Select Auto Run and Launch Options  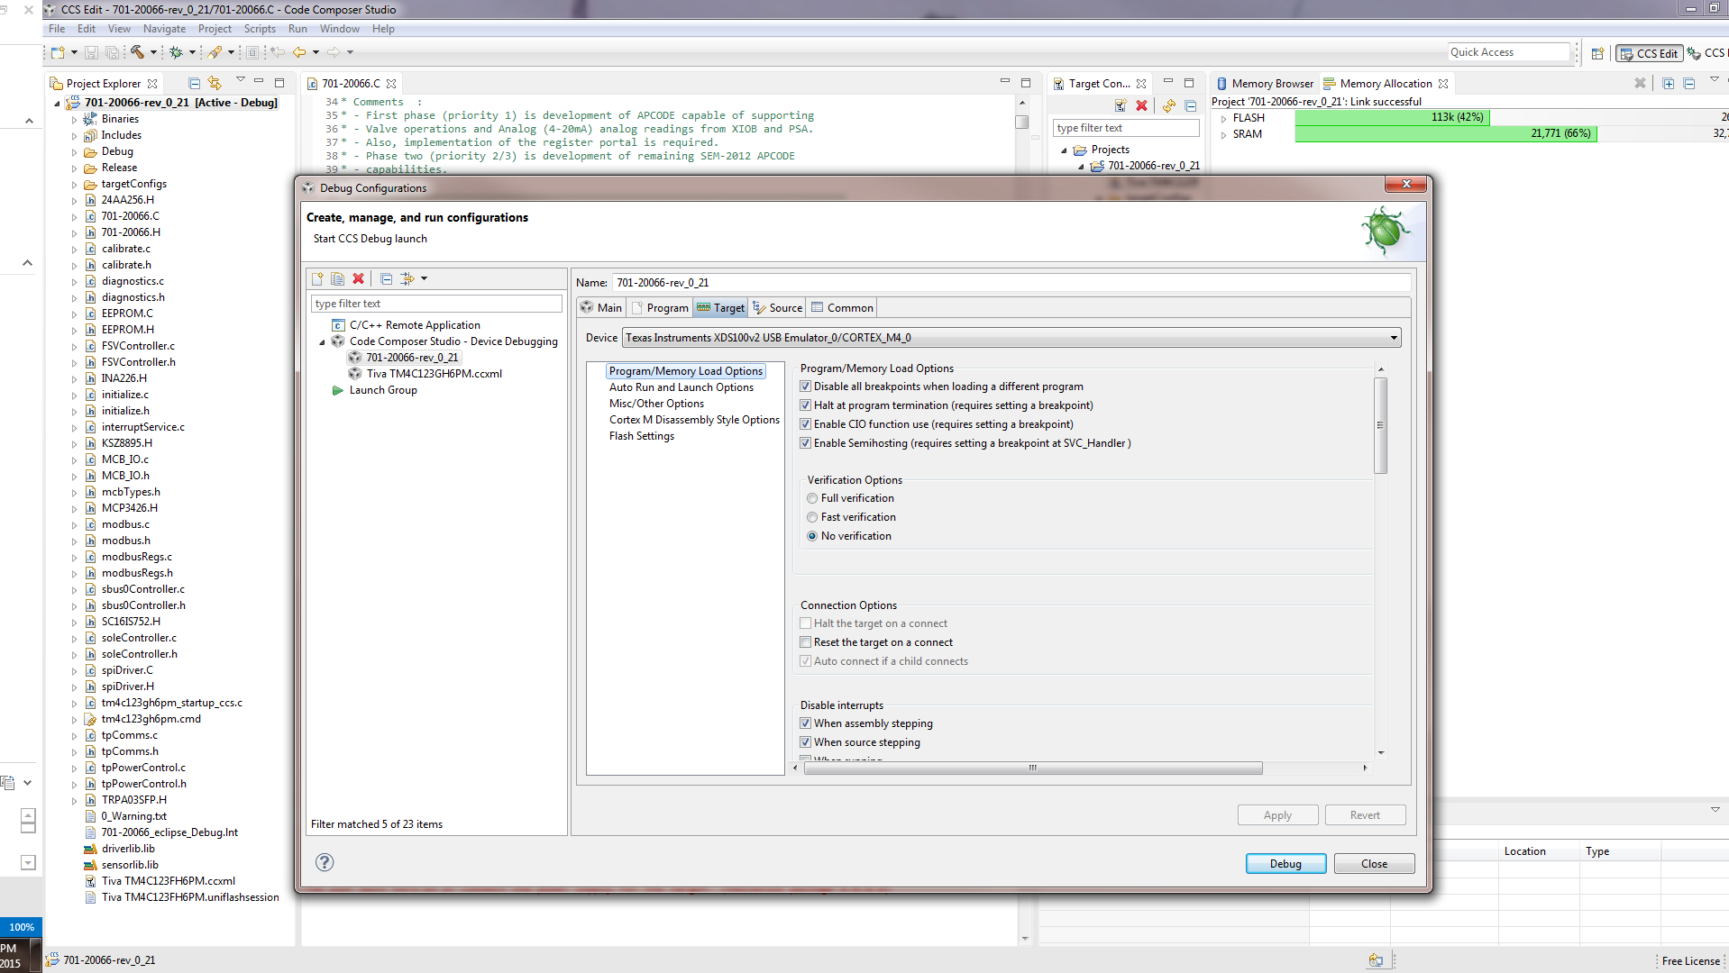(682, 387)
